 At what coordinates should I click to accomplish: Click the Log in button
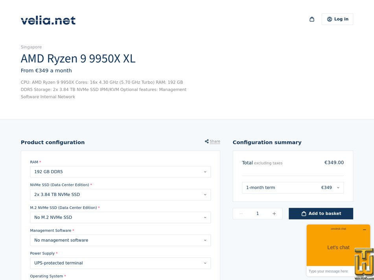(x=337, y=19)
